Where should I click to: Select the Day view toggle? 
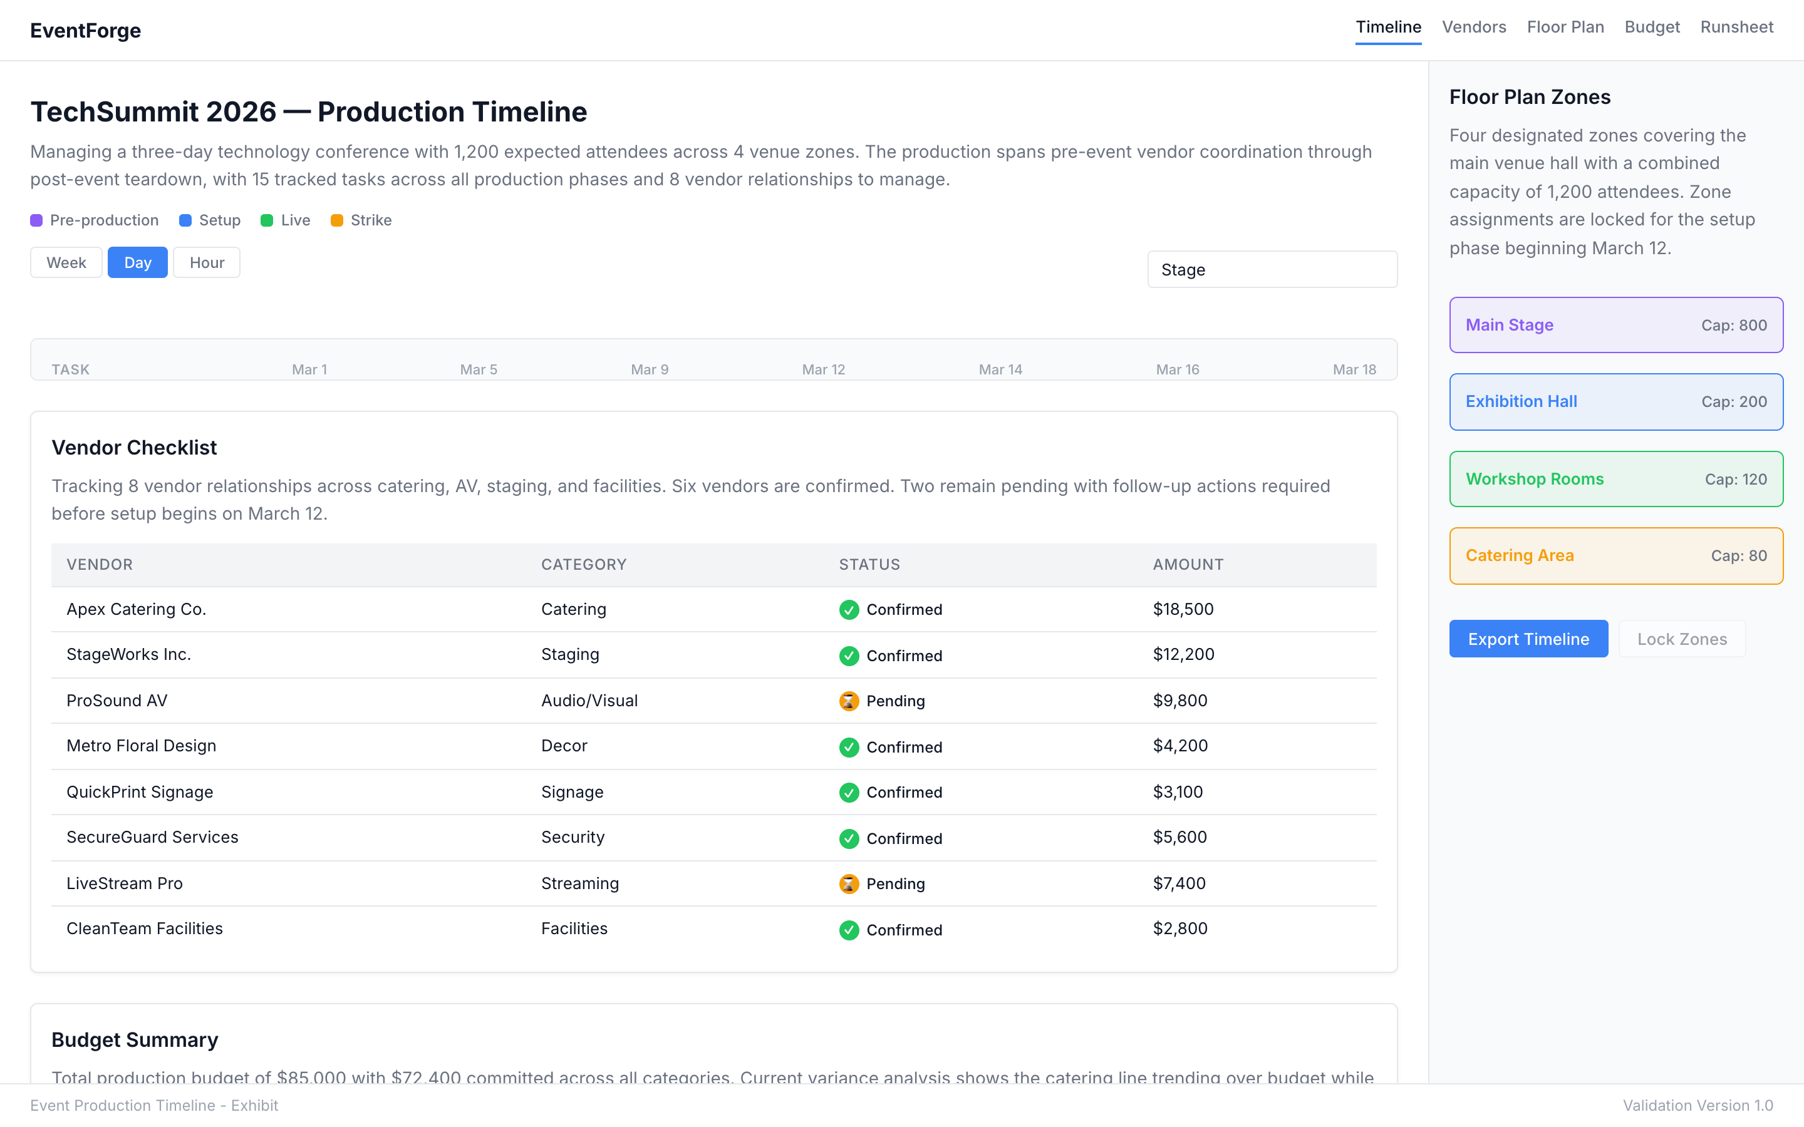click(x=137, y=262)
